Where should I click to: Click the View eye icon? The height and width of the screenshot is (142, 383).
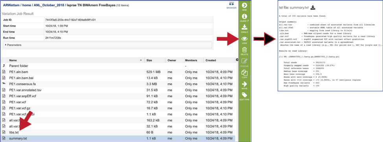click(x=244, y=39)
